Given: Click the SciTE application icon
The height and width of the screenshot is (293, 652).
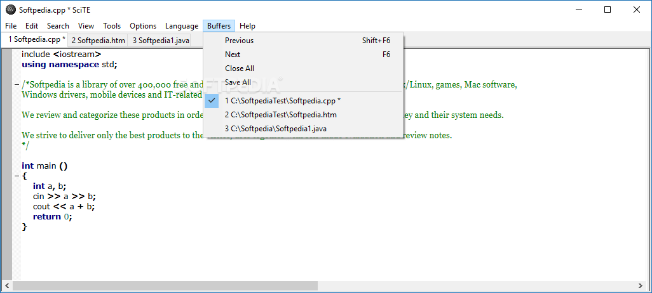Looking at the screenshot, I should (x=11, y=10).
